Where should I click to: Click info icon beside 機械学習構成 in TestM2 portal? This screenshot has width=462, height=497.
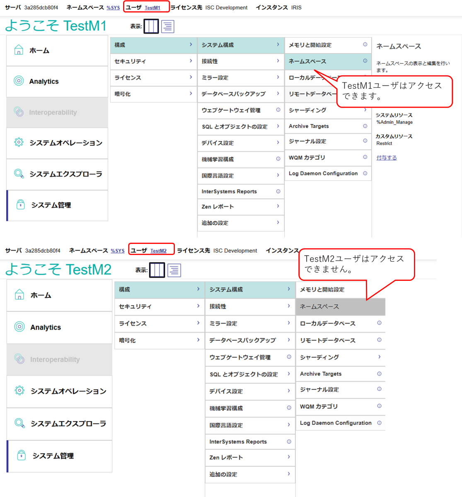(x=289, y=408)
